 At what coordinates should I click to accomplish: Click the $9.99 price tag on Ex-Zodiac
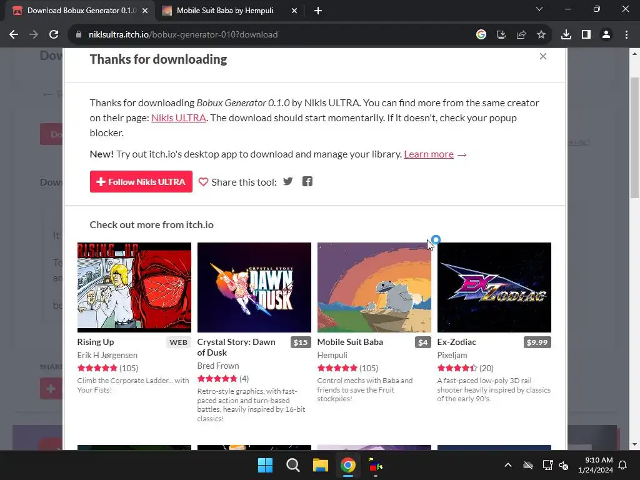tap(537, 342)
